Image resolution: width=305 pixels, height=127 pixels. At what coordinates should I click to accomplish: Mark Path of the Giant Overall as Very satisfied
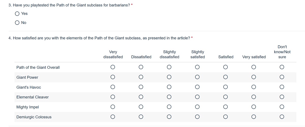pos(253,67)
